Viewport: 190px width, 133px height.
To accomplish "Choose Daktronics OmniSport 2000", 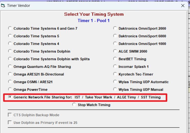I will pyautogui.click(x=115, y=28).
